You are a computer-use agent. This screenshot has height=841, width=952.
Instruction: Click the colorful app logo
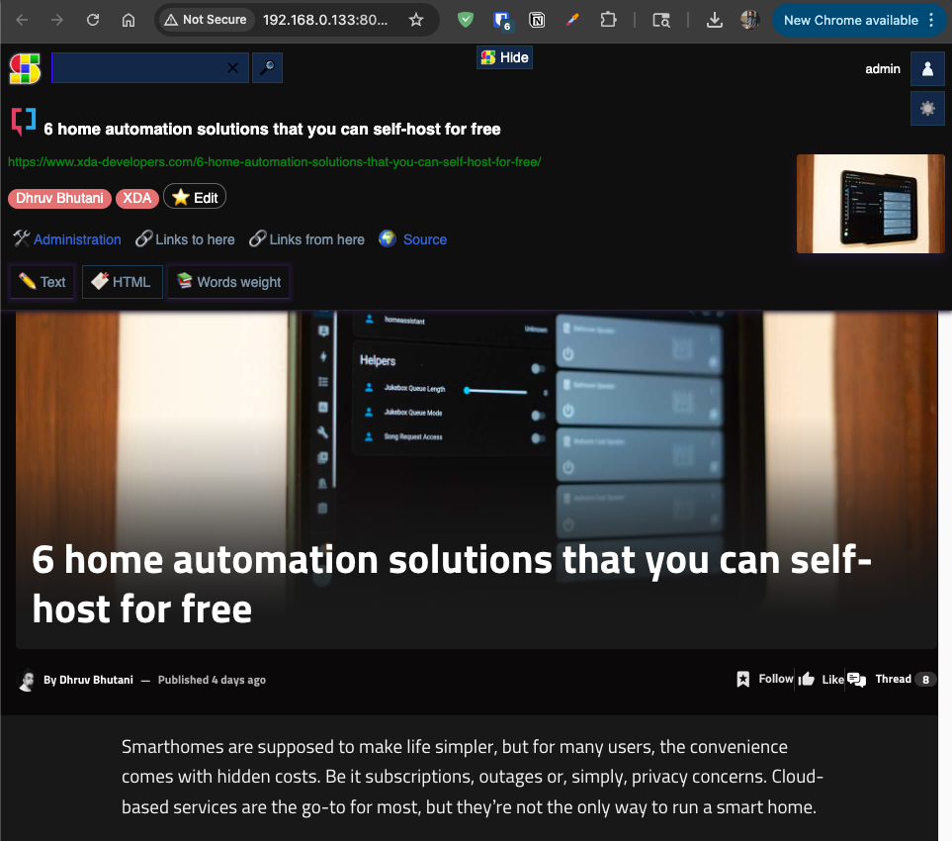coord(25,68)
